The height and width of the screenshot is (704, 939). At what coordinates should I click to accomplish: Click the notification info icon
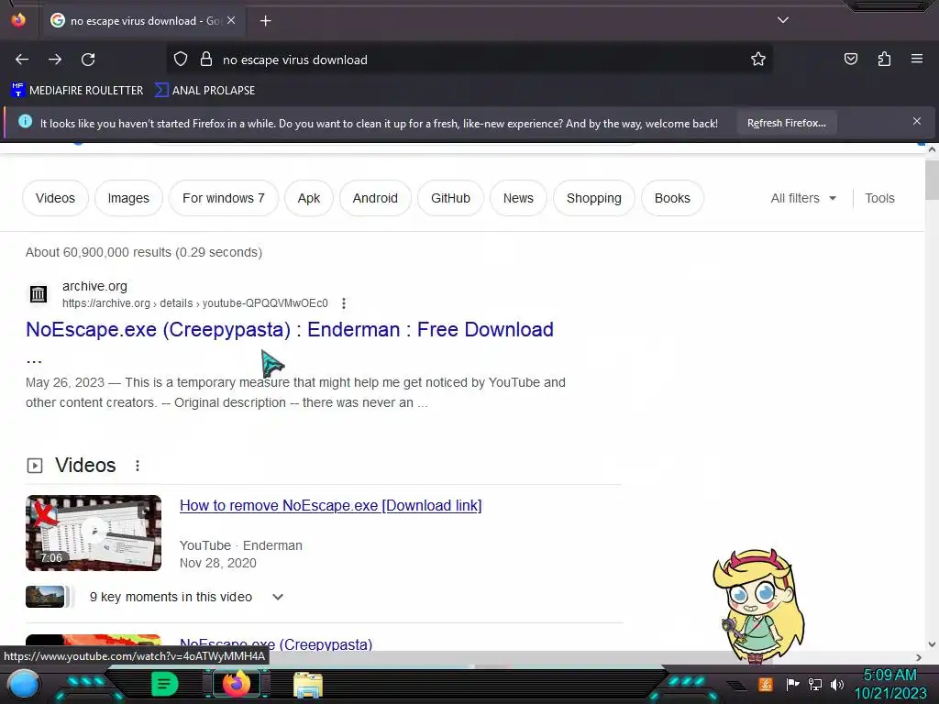[x=25, y=121]
